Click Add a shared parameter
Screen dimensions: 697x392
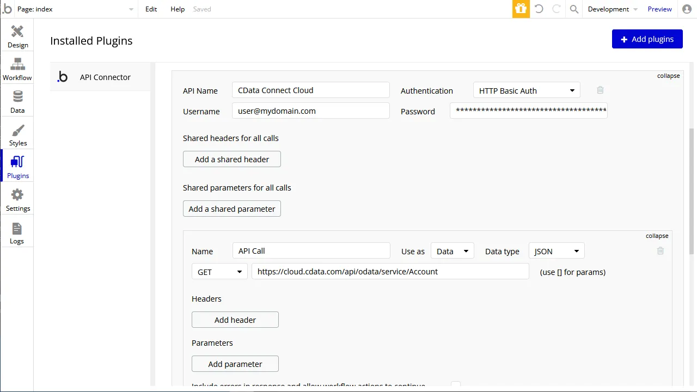click(x=231, y=209)
